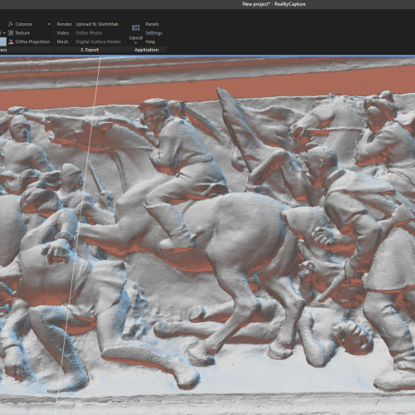Open the Panels menu
Image resolution: width=415 pixels, height=415 pixels.
pos(152,24)
